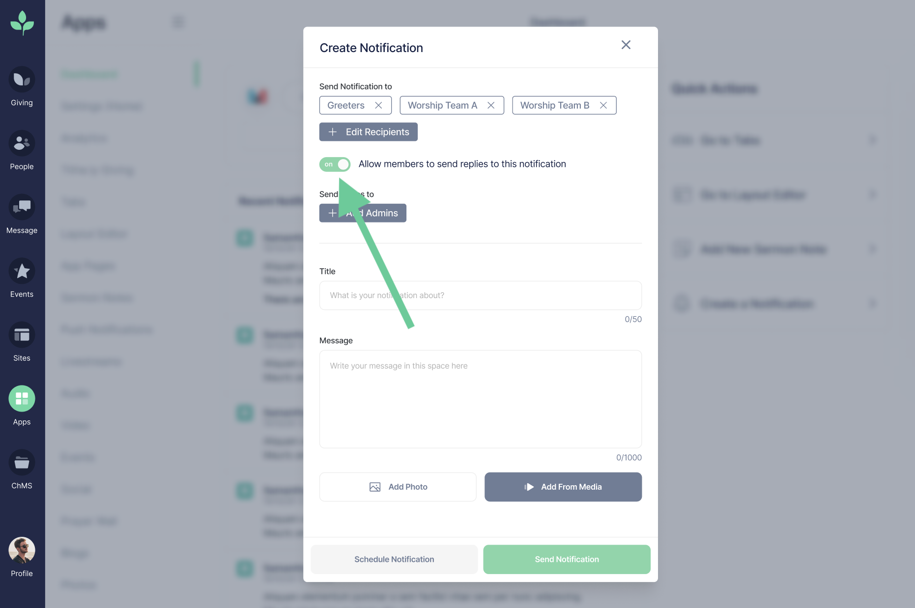Viewport: 915px width, 608px height.
Task: Open the ChMS folder icon
Action: 22,463
